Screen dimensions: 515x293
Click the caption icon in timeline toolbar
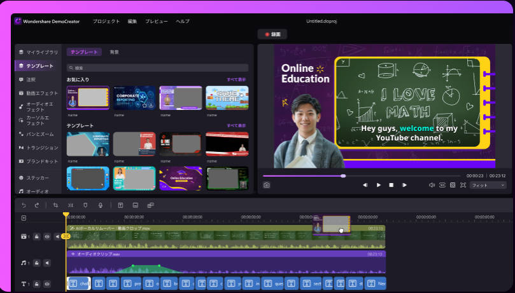click(136, 205)
